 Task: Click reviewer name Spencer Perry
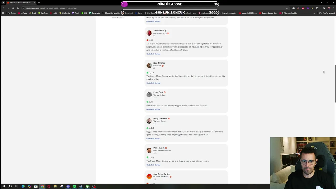(x=160, y=30)
